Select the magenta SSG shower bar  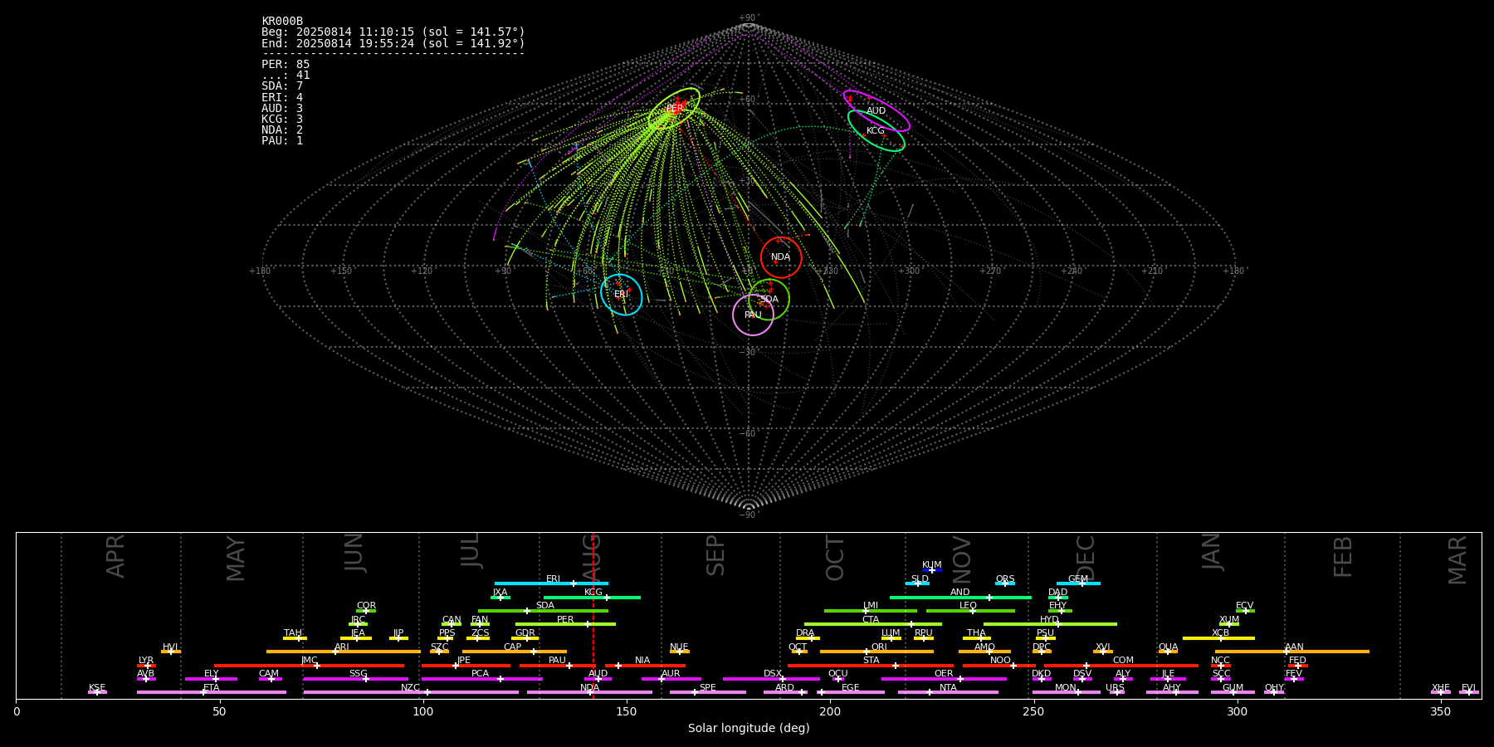tap(356, 679)
